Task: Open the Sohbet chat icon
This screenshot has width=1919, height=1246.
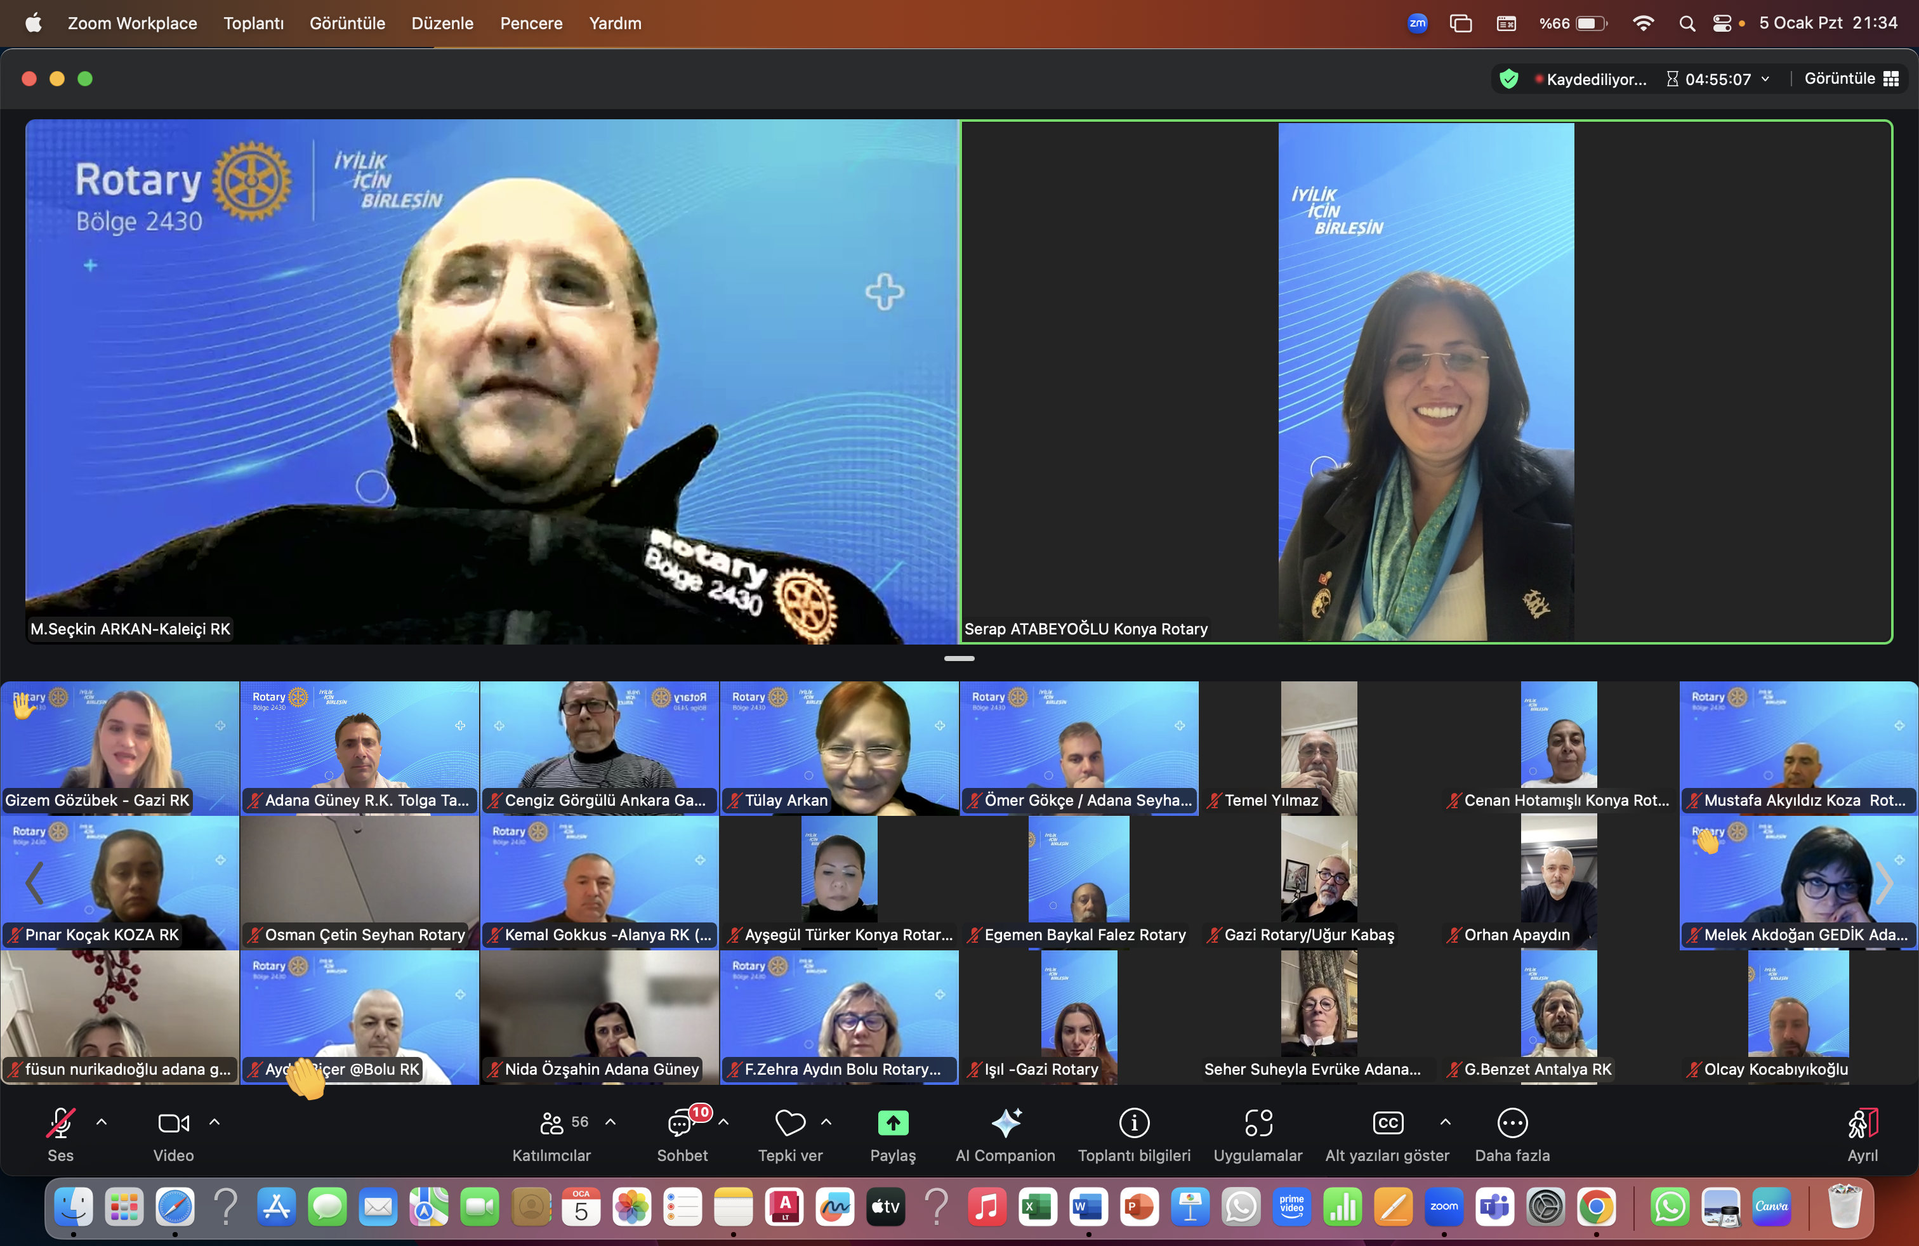Action: tap(680, 1124)
